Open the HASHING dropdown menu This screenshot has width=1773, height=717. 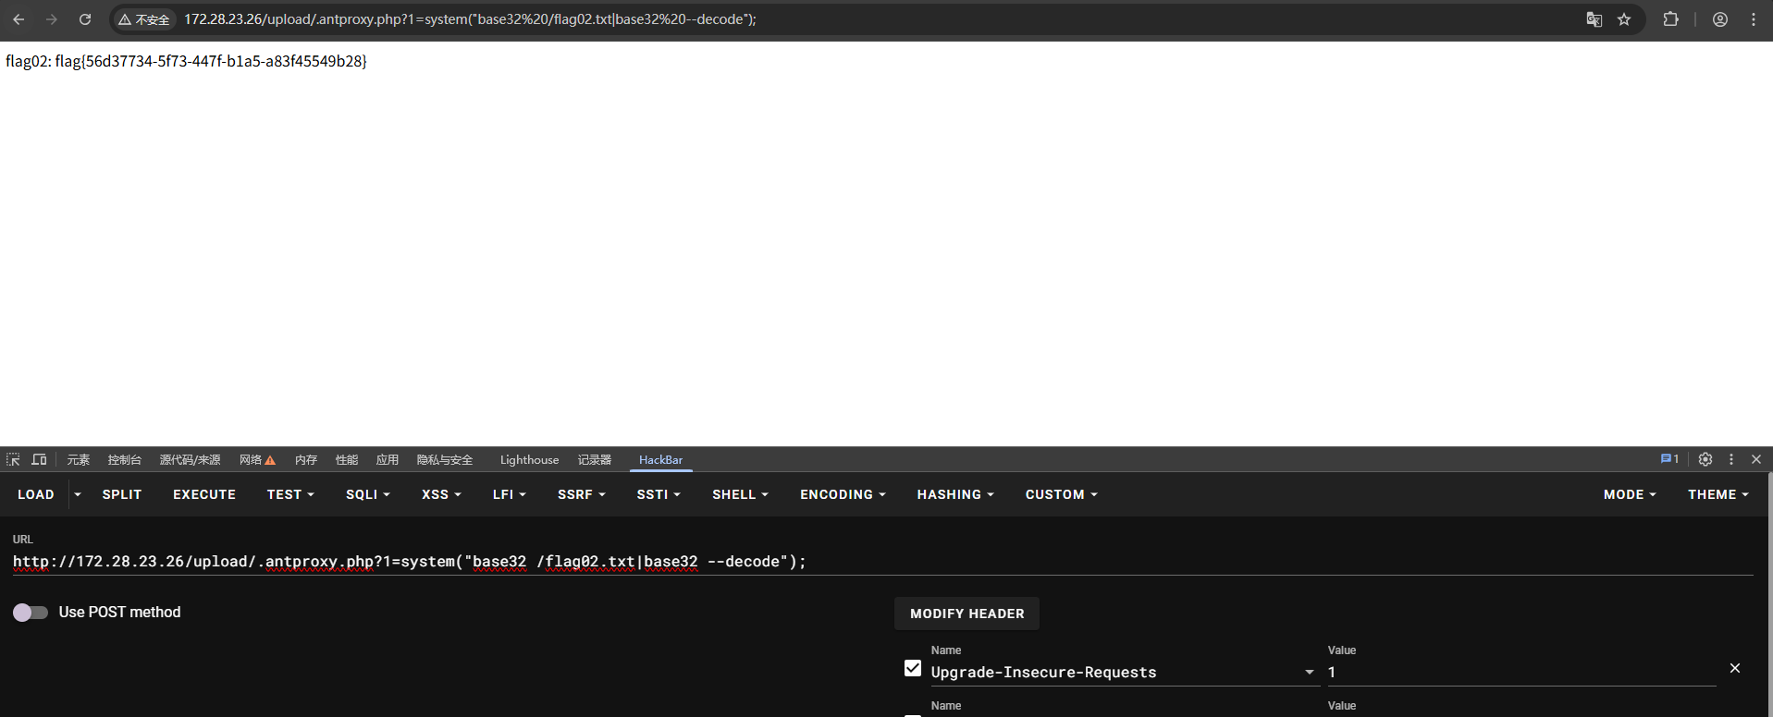pyautogui.click(x=955, y=494)
